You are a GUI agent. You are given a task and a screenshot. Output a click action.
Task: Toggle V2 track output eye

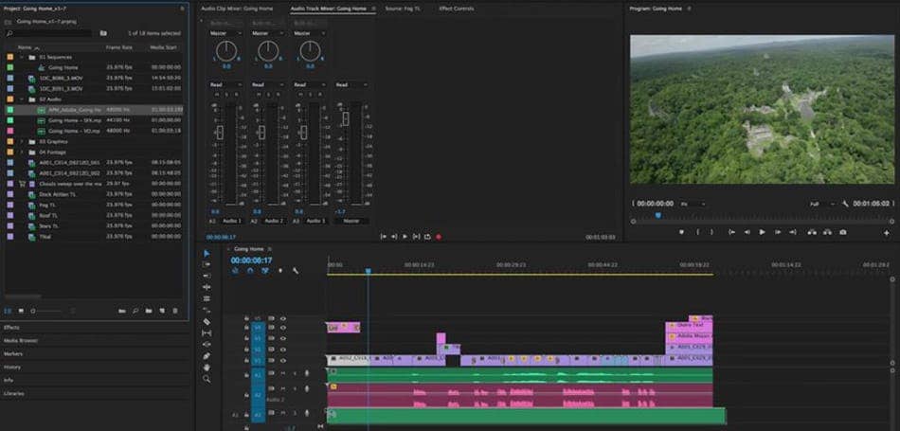point(283,350)
